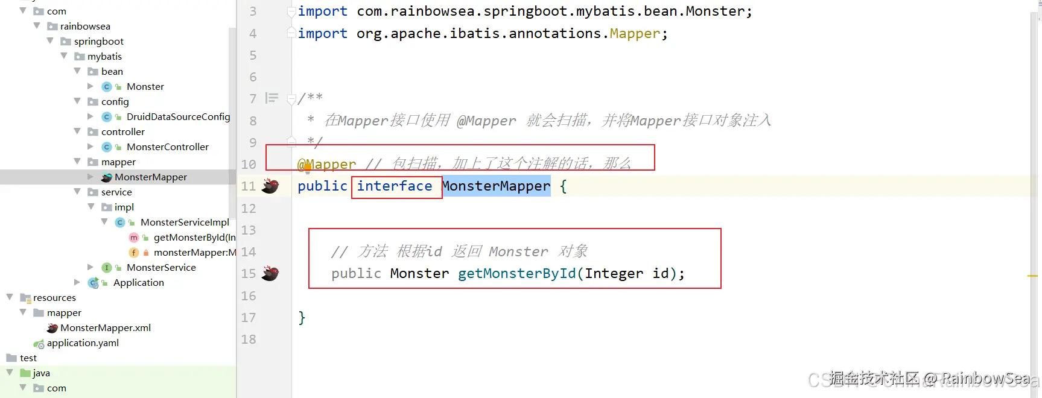
Task: Click the Application run class icon
Action: tap(94, 283)
